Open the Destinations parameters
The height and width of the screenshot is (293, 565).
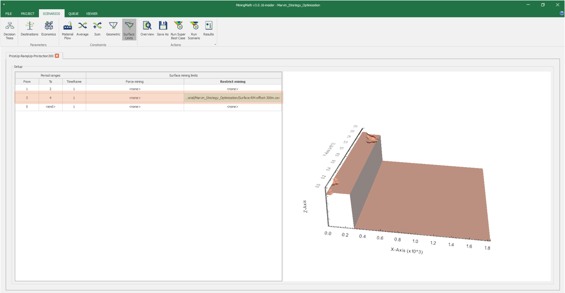(x=30, y=29)
